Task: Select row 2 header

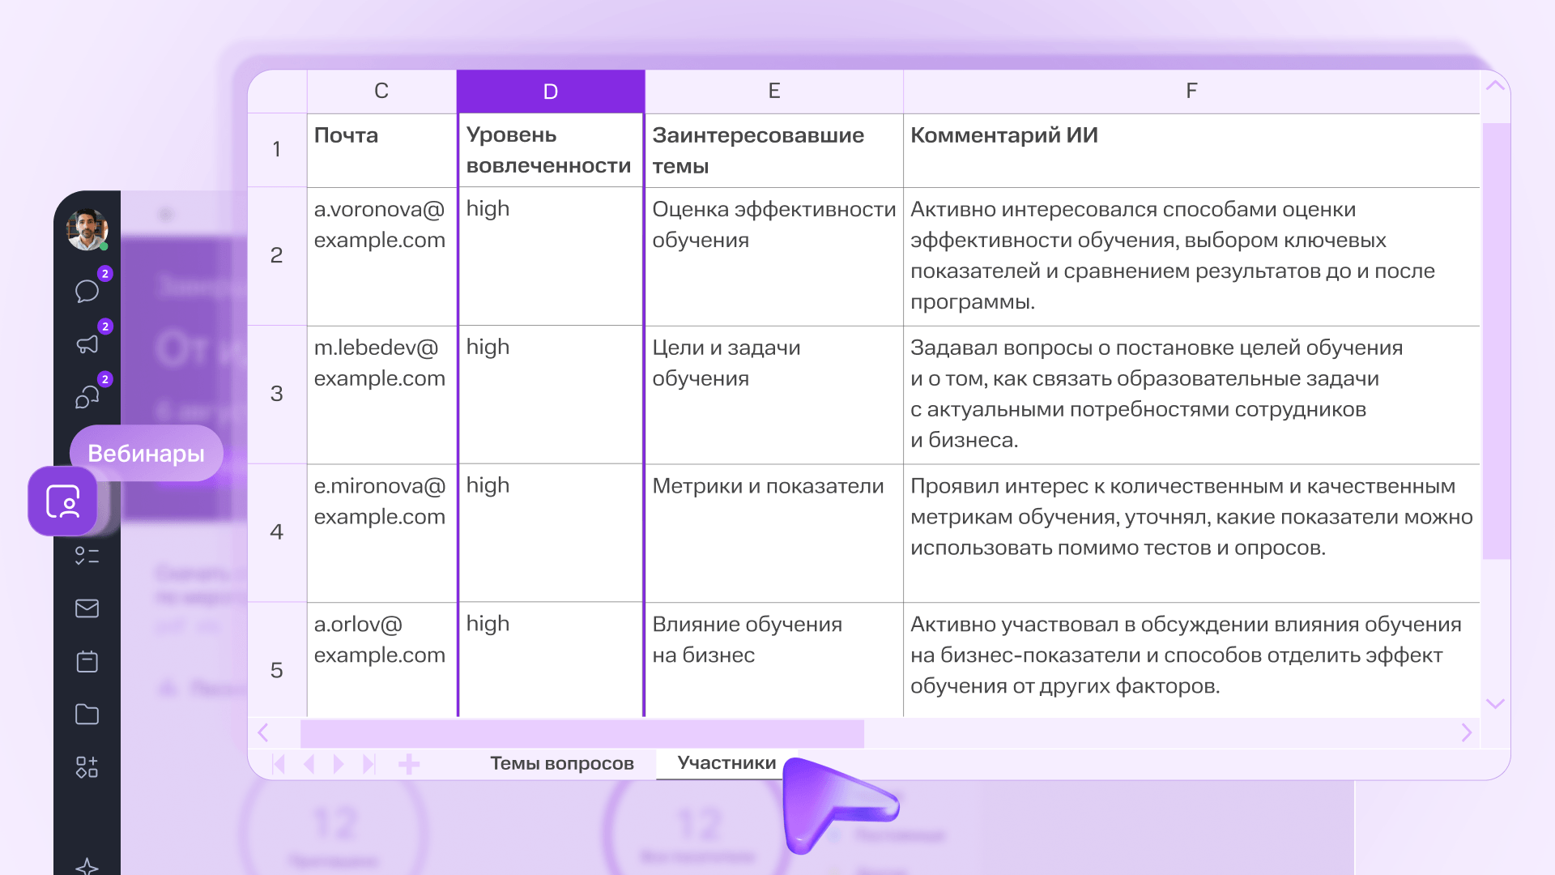Action: coord(277,256)
